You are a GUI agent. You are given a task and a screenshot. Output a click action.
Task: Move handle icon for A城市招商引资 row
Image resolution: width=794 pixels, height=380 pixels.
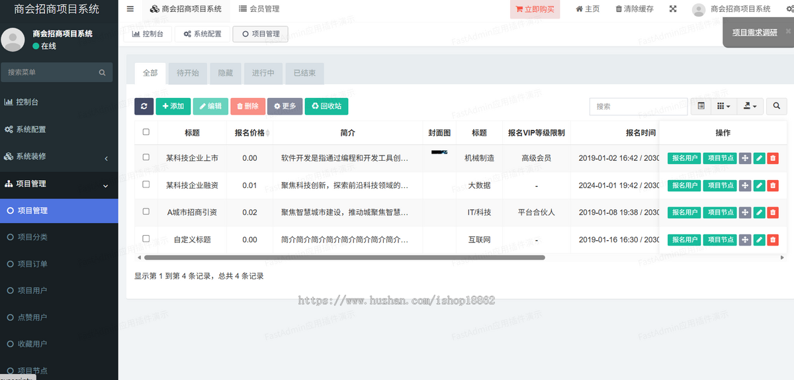tap(745, 213)
